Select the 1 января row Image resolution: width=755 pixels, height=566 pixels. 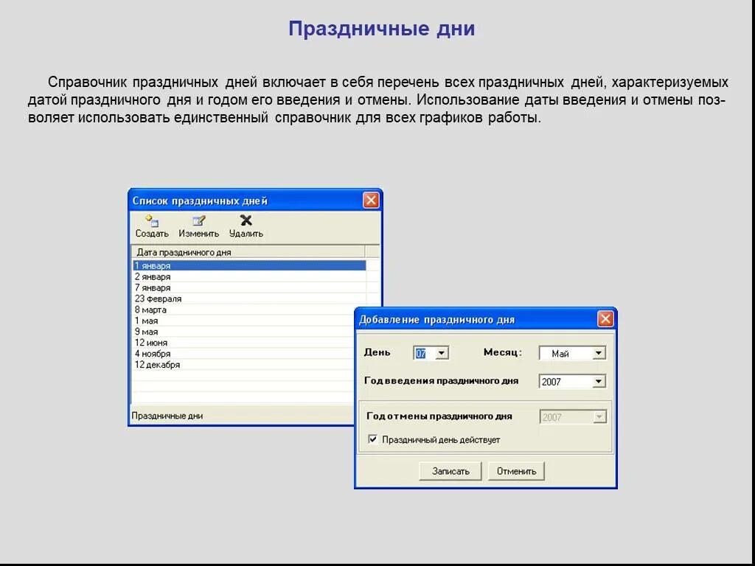[x=249, y=265]
